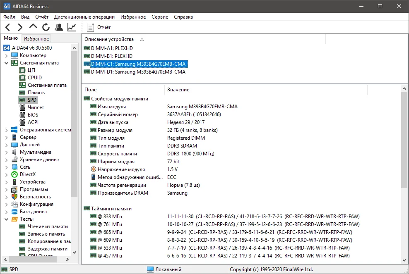The image size is (409, 274).
Task: Expand the Операционная система node
Action: pyautogui.click(x=7, y=130)
